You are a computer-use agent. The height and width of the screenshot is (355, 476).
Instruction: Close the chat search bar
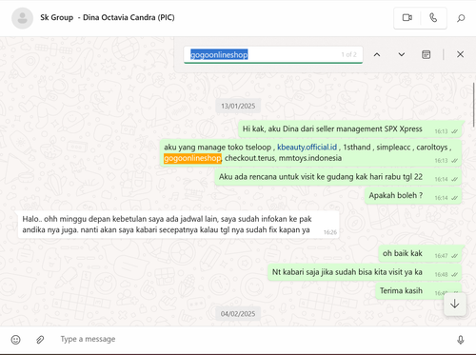[x=460, y=54]
